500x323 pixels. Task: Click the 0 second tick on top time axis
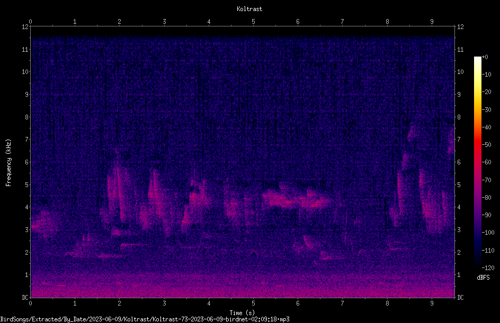tap(30, 22)
